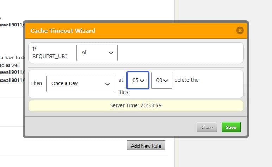Open the 'Once a Day' frequency dropdown
272x167 pixels.
tap(80, 84)
